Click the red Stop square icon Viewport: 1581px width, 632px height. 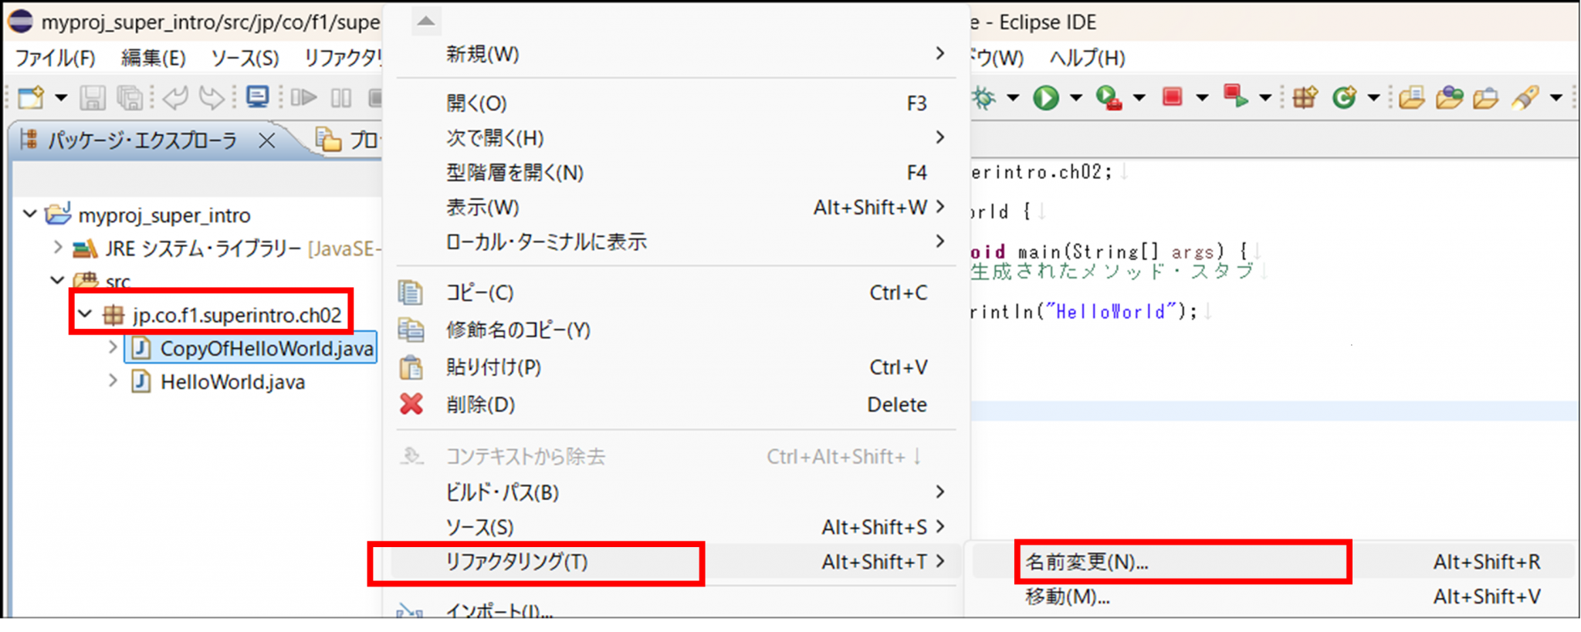(x=1172, y=97)
